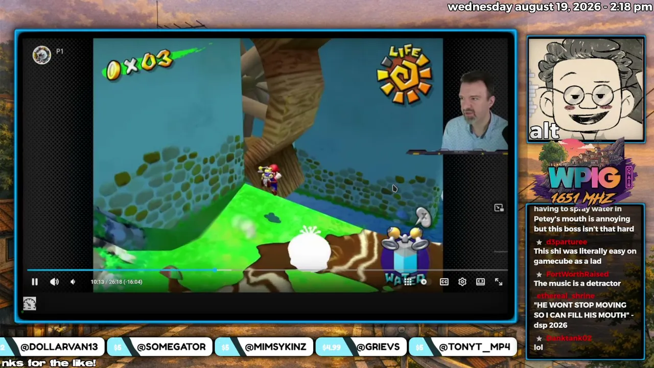This screenshot has width=654, height=368.
Task: Click the P1 channel avatar icon
Action: point(41,55)
